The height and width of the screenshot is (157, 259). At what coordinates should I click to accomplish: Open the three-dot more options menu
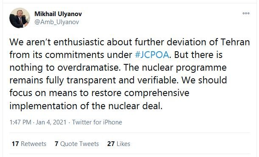pos(246,14)
